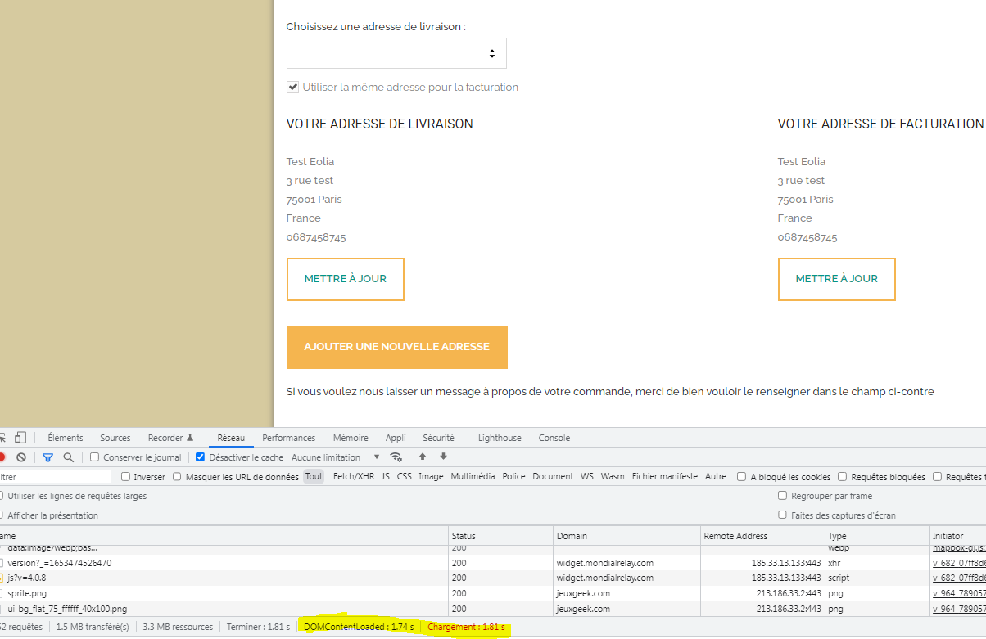Image resolution: width=986 pixels, height=639 pixels.
Task: Enable 'Regrouper par frame' checkbox
Action: click(x=783, y=496)
